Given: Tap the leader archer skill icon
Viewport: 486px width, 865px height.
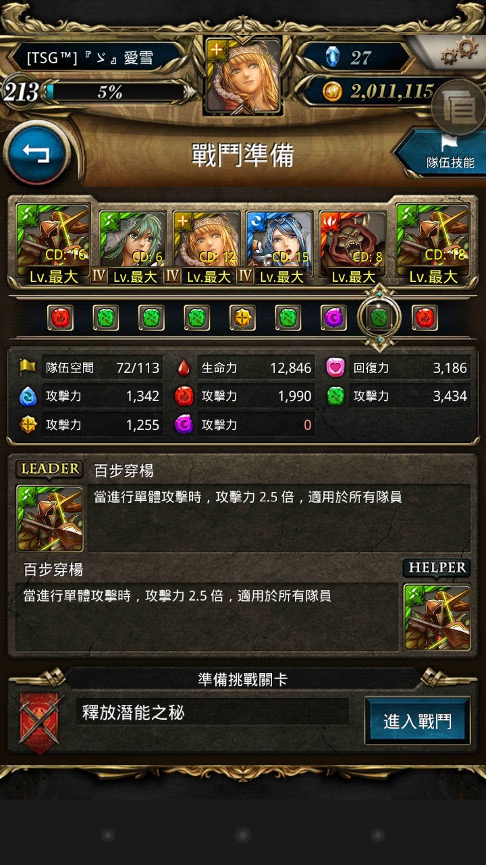Looking at the screenshot, I should click(50, 518).
